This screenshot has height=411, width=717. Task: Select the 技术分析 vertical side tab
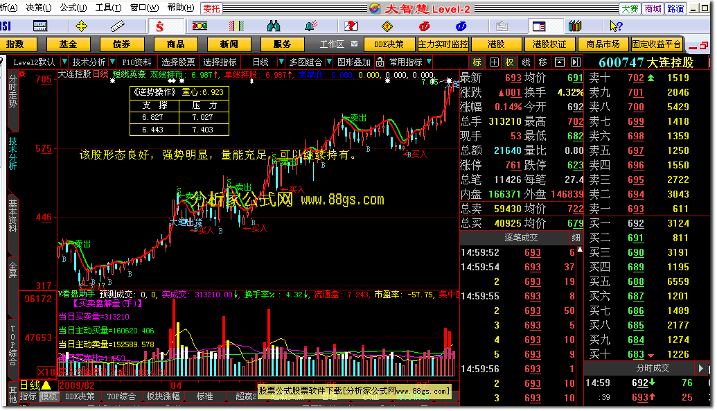pyautogui.click(x=12, y=153)
